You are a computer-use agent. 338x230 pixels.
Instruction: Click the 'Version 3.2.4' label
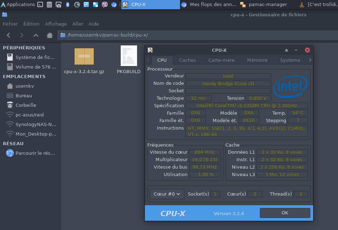229,214
